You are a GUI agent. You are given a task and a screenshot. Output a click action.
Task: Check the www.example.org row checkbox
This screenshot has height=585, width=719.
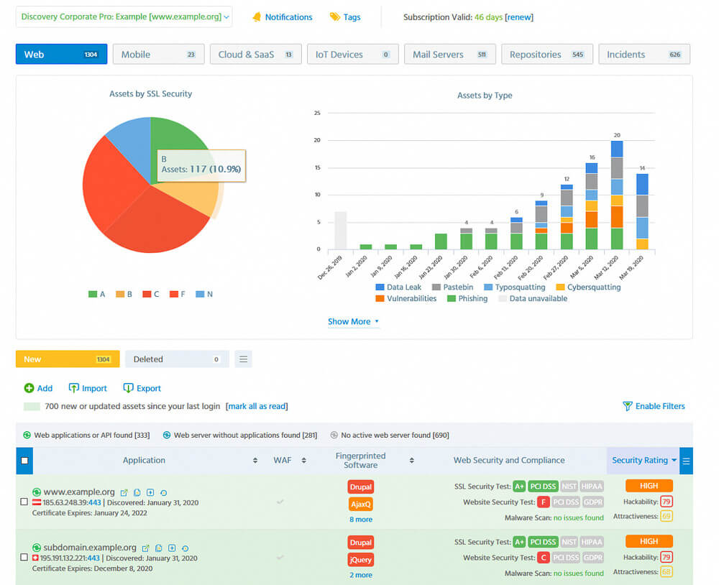point(24,502)
